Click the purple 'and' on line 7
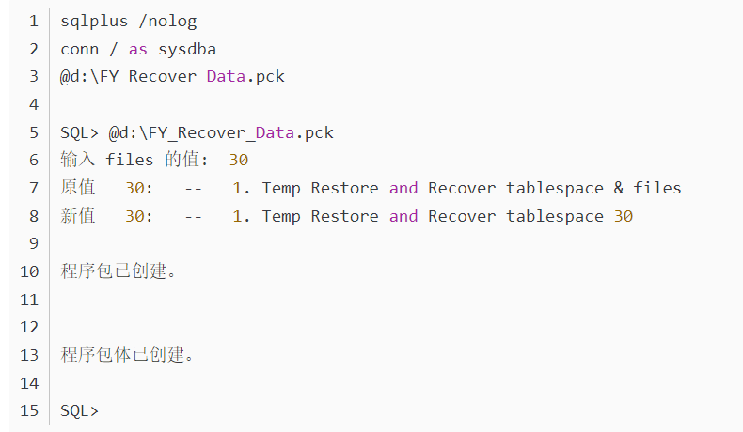Image resolution: width=743 pixels, height=432 pixels. (x=403, y=189)
